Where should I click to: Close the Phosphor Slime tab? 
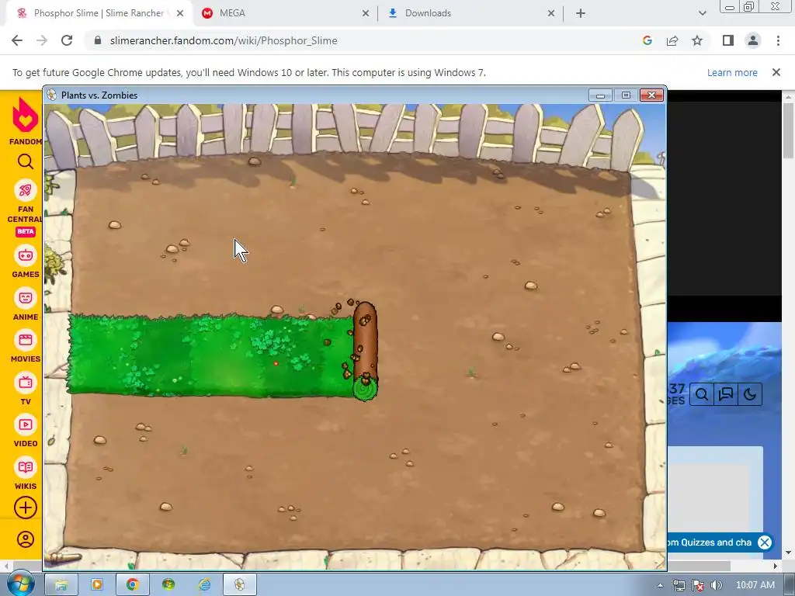pos(180,13)
